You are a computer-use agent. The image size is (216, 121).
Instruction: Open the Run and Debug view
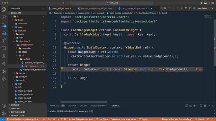[x=4, y=33]
